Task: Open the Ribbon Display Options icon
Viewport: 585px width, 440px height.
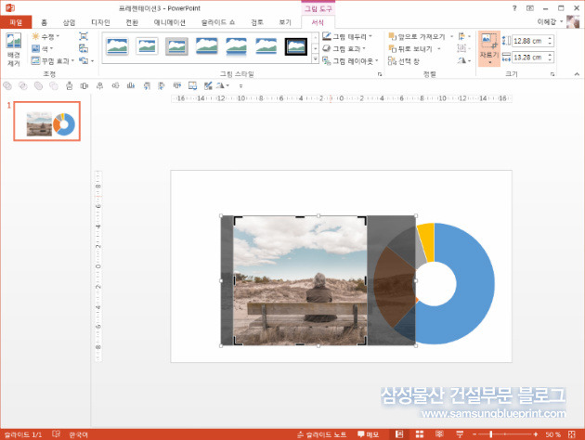Action: click(x=530, y=7)
